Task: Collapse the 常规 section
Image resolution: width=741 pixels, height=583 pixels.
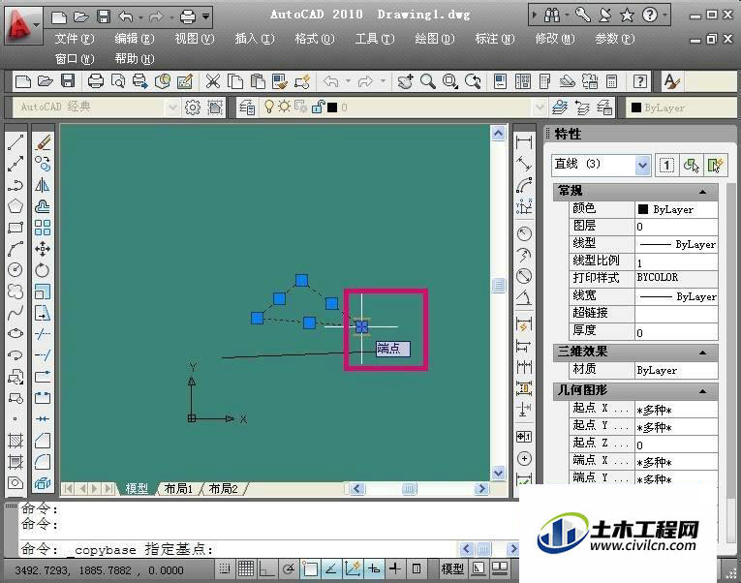Action: [x=702, y=192]
